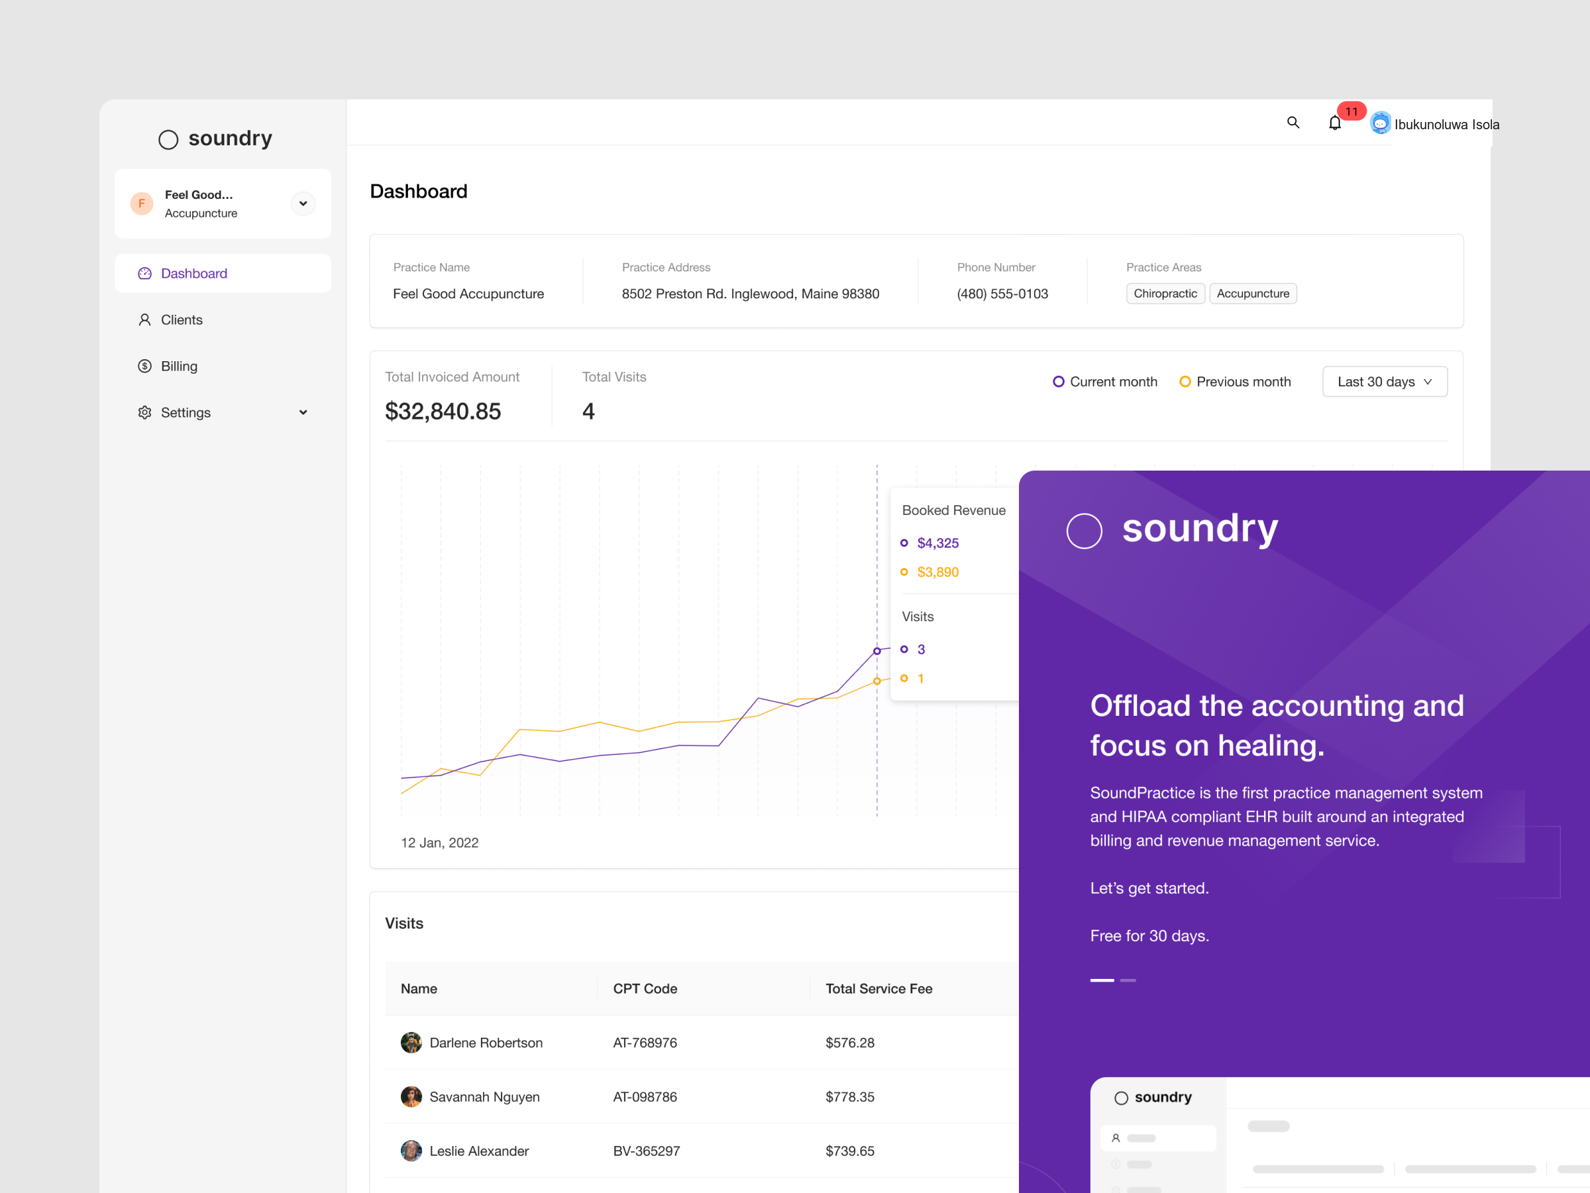The image size is (1590, 1193).
Task: Click the Free for 30 days. text
Action: pyautogui.click(x=1149, y=936)
